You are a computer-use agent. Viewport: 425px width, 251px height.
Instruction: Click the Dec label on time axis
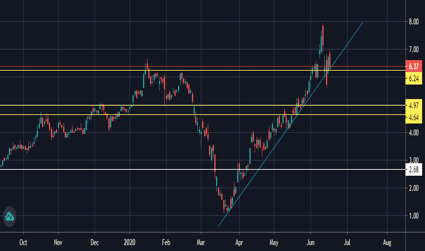tap(94, 242)
